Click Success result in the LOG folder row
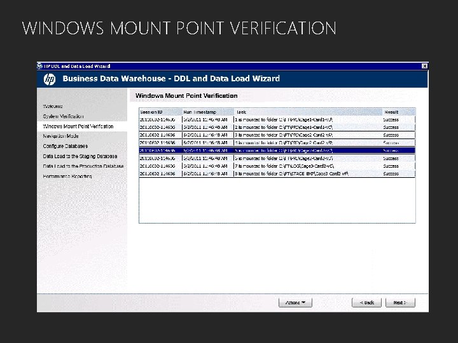Image resolution: width=458 pixels, height=343 pixels. 391,166
